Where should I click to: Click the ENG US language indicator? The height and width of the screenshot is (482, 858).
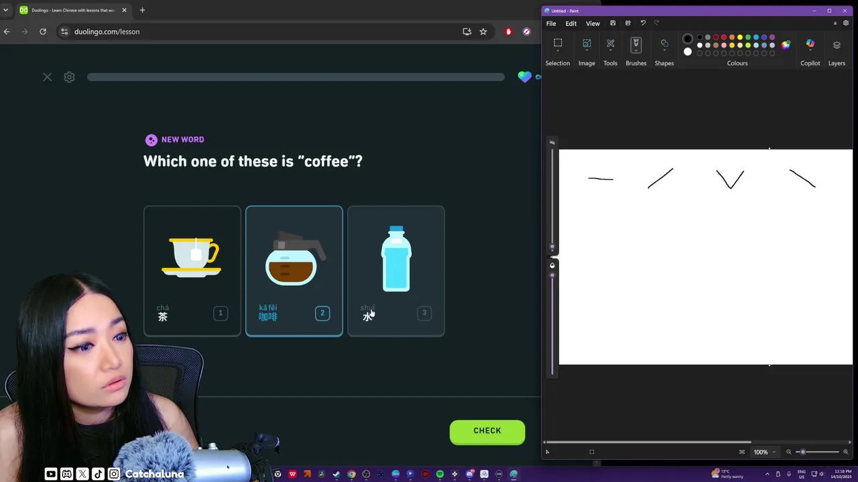tap(802, 474)
